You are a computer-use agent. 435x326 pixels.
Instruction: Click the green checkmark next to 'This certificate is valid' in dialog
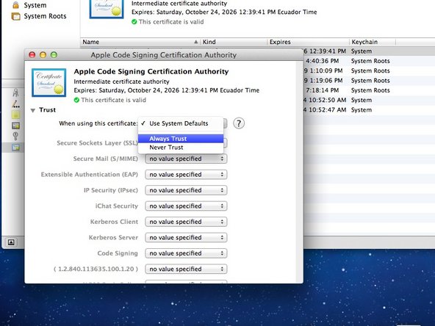[76, 100]
